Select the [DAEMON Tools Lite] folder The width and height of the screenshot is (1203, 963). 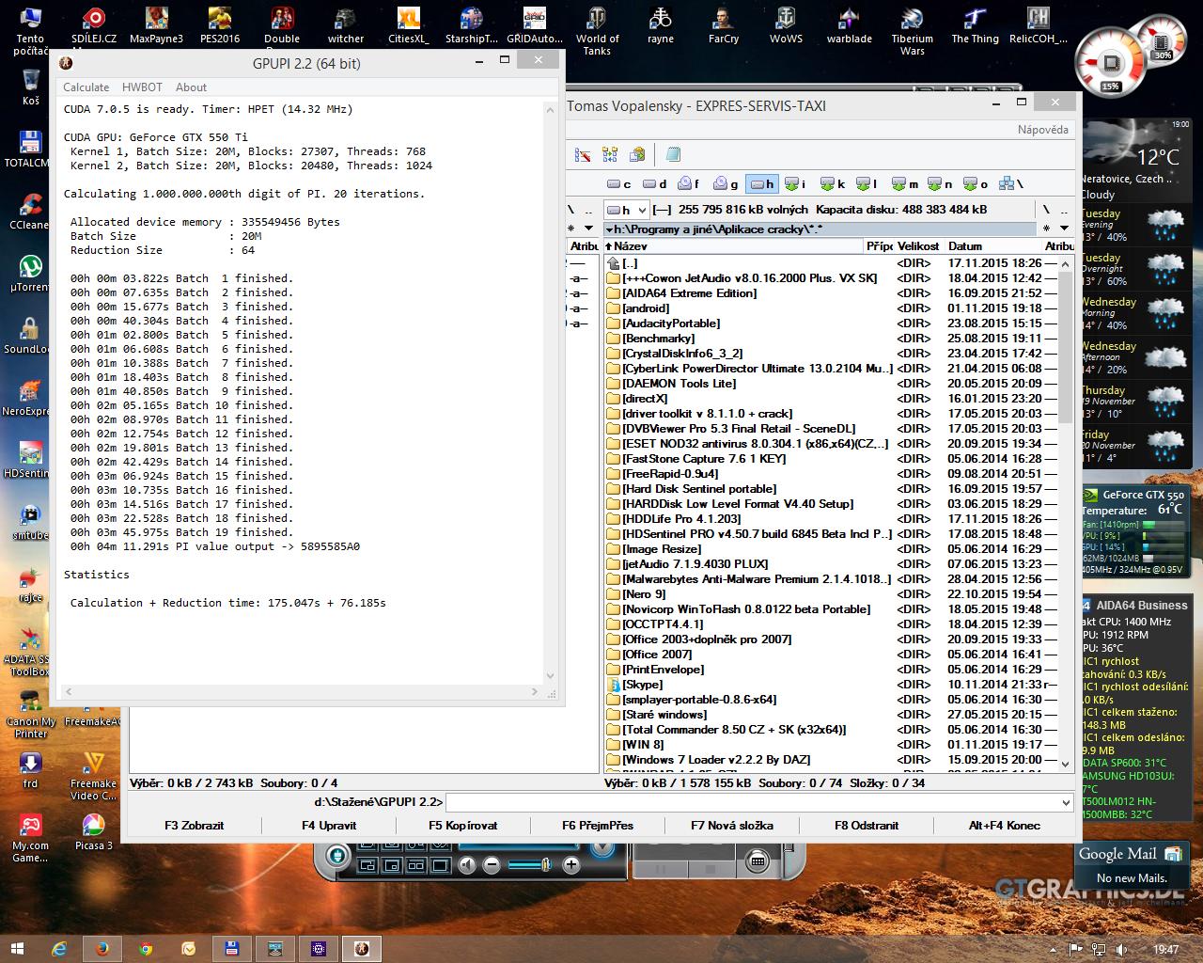[679, 384]
